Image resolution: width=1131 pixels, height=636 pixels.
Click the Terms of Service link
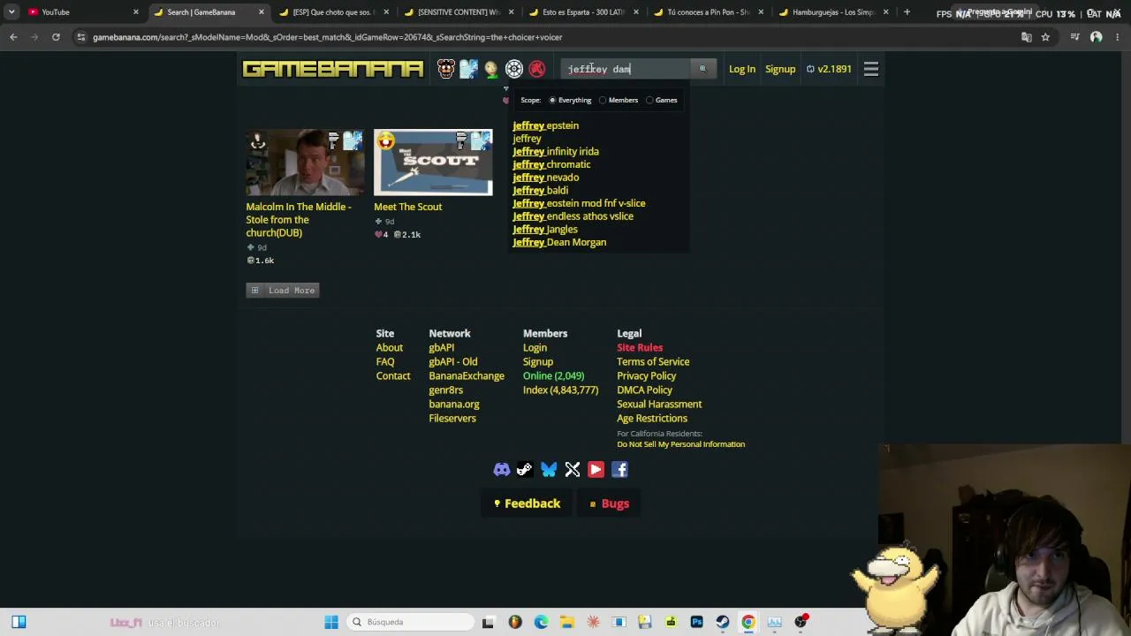[x=653, y=362]
